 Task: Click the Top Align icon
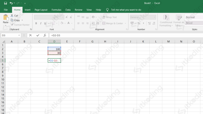(79, 17)
